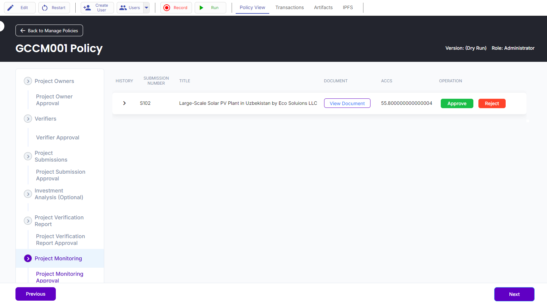Click the Project Monitoring purple step icon
Image resolution: width=547 pixels, height=304 pixels.
tap(28, 258)
